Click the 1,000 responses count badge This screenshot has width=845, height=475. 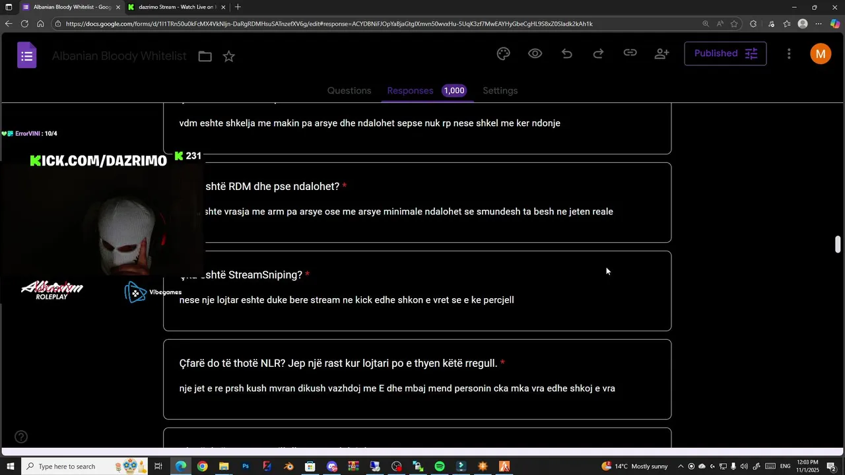(454, 90)
